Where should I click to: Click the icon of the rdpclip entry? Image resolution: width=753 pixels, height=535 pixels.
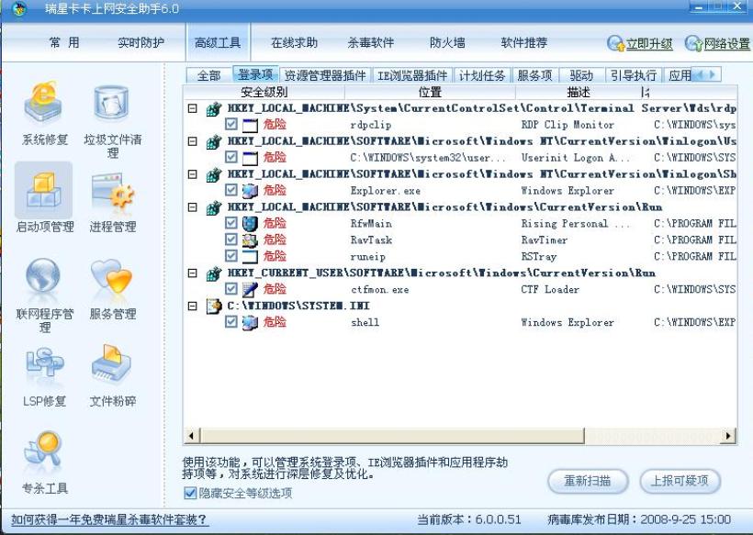coord(250,125)
